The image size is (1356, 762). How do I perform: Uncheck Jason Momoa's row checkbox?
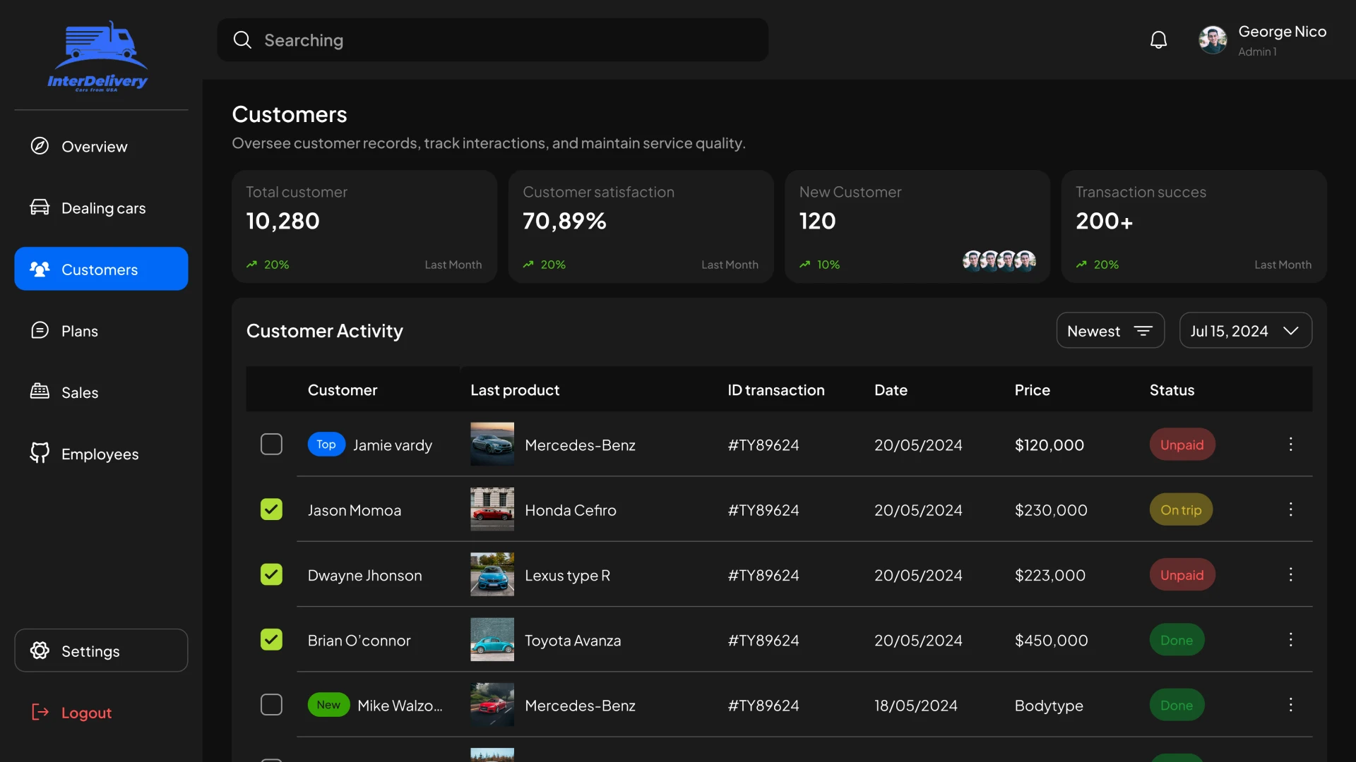point(271,509)
